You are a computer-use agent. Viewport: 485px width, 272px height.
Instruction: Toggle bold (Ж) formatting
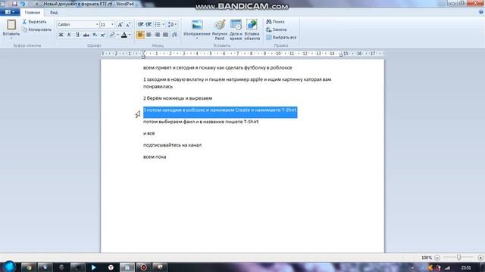pos(61,35)
